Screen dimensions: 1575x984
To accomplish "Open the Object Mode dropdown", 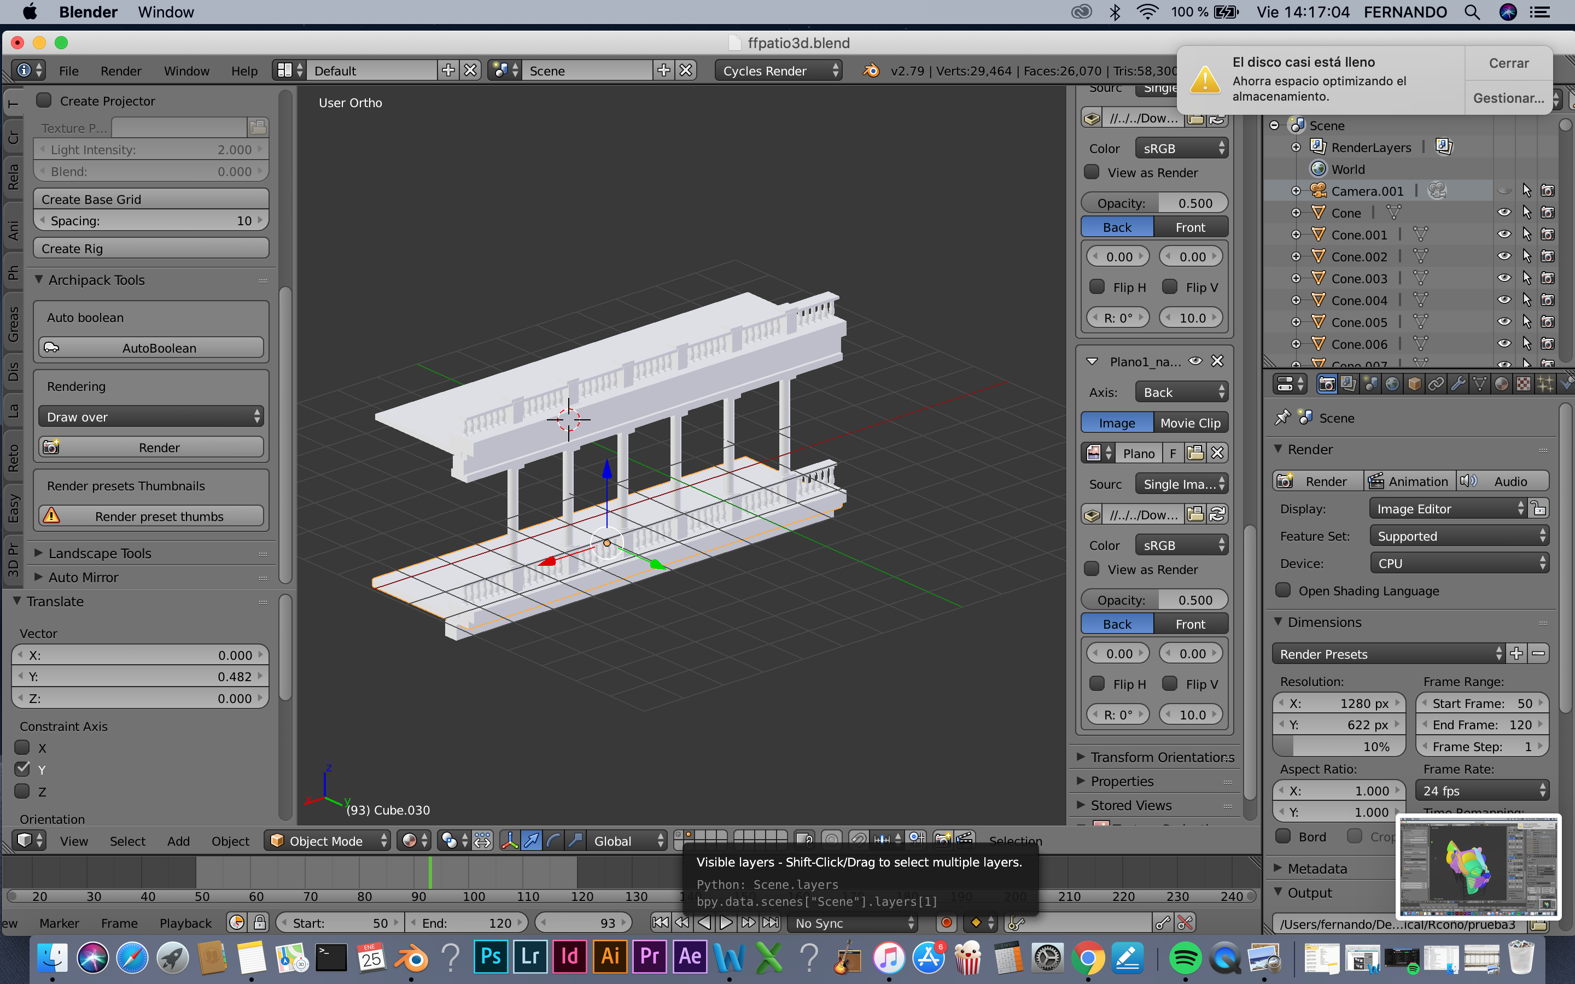I will click(328, 841).
